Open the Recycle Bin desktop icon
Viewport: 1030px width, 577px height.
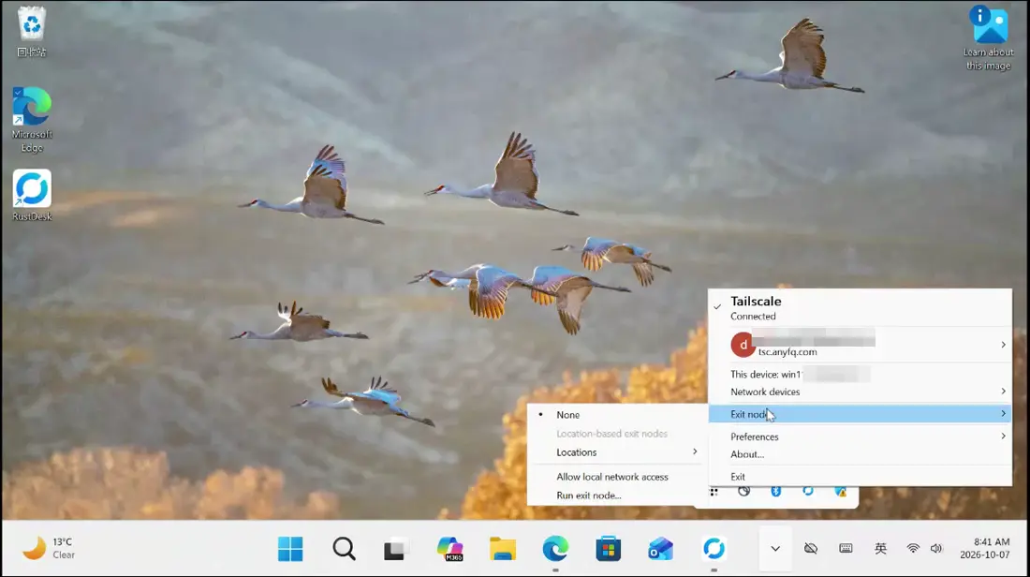coord(31,31)
